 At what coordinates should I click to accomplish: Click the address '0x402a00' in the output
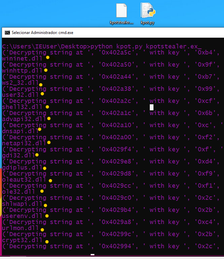(x=117, y=137)
